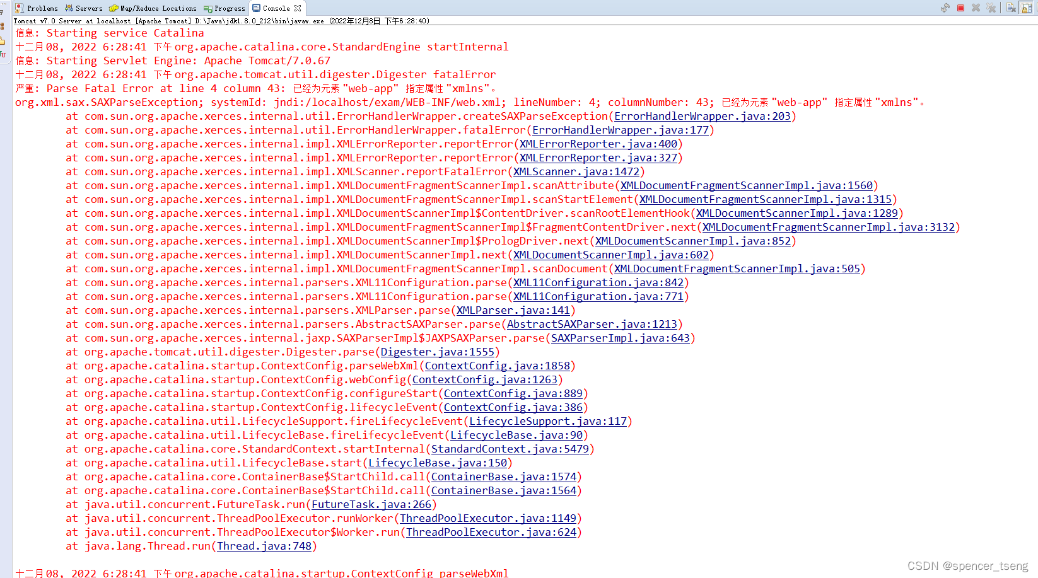Toggle Scroll Lock on the console
Screen dimensions: 1038x578
(x=1026, y=8)
